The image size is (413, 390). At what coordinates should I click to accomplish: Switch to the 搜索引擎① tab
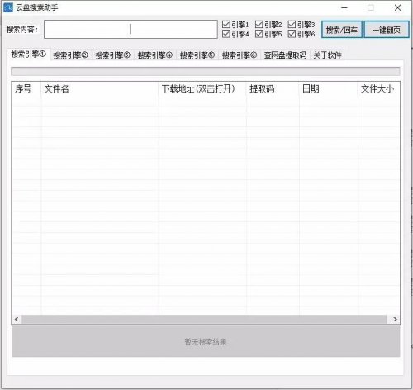click(x=28, y=55)
